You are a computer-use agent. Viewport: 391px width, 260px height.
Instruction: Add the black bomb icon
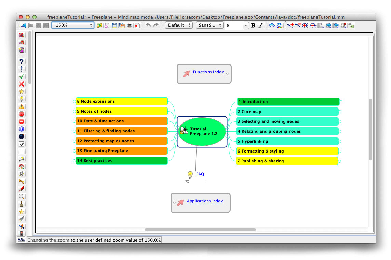click(22, 136)
